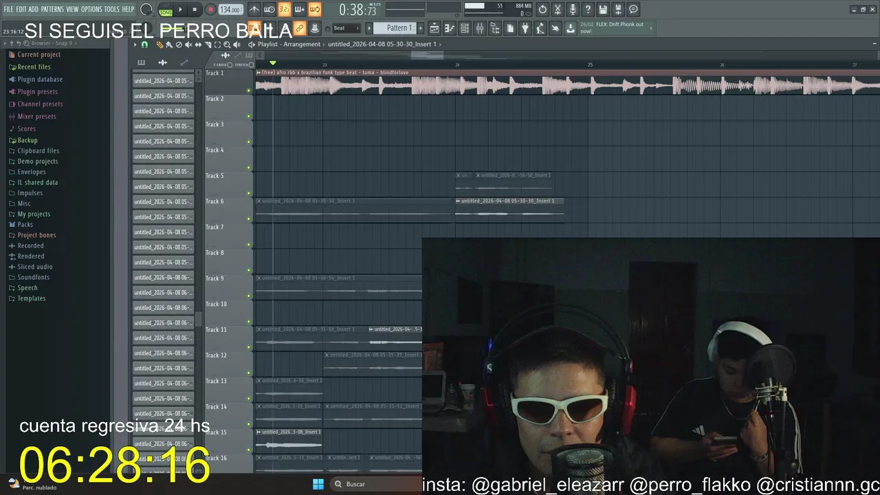This screenshot has height=495, width=880.
Task: Open the Mixer view icon
Action: click(480, 28)
